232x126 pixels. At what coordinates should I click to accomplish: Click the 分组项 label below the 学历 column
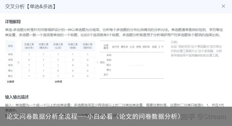pyautogui.click(x=10, y=82)
